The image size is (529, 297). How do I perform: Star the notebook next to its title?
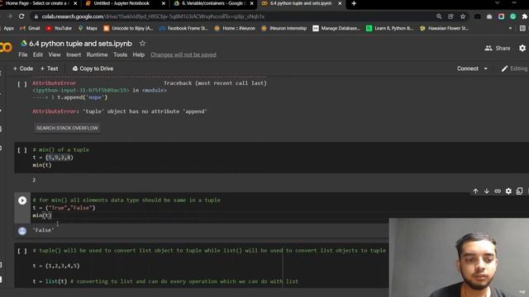click(142, 44)
